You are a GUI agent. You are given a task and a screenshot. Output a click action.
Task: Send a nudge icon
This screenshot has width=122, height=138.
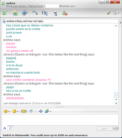(24, 111)
